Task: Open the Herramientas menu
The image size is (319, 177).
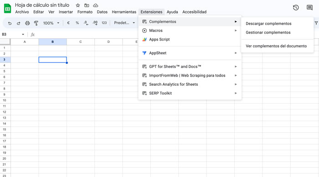Action: (124, 12)
